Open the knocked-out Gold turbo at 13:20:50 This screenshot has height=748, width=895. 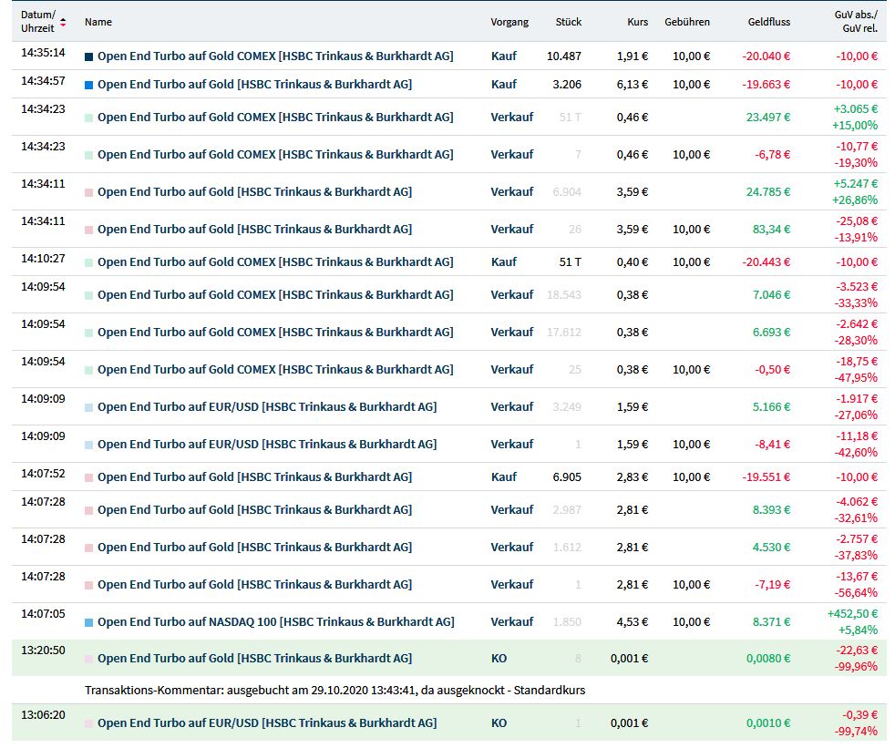254,659
